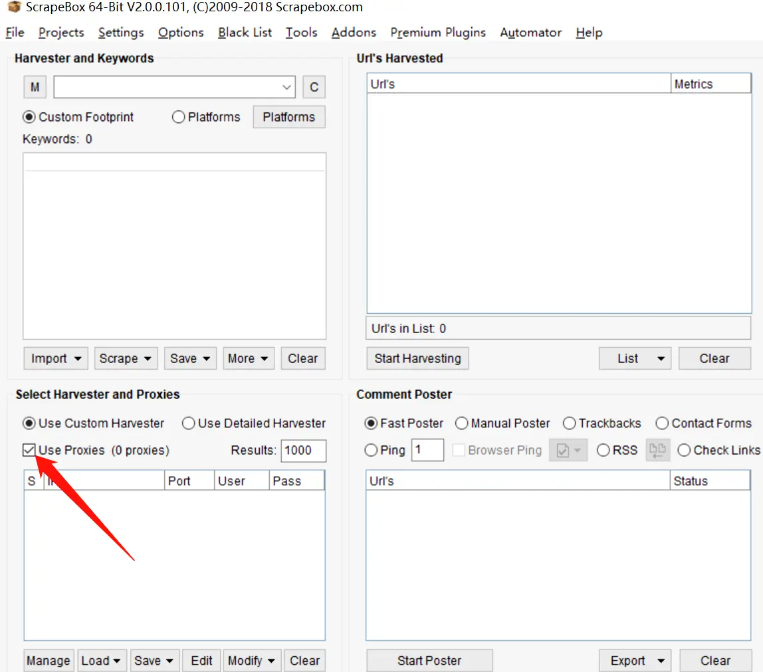The width and height of the screenshot is (763, 672).
Task: Open the Addons menu
Action: (x=354, y=33)
